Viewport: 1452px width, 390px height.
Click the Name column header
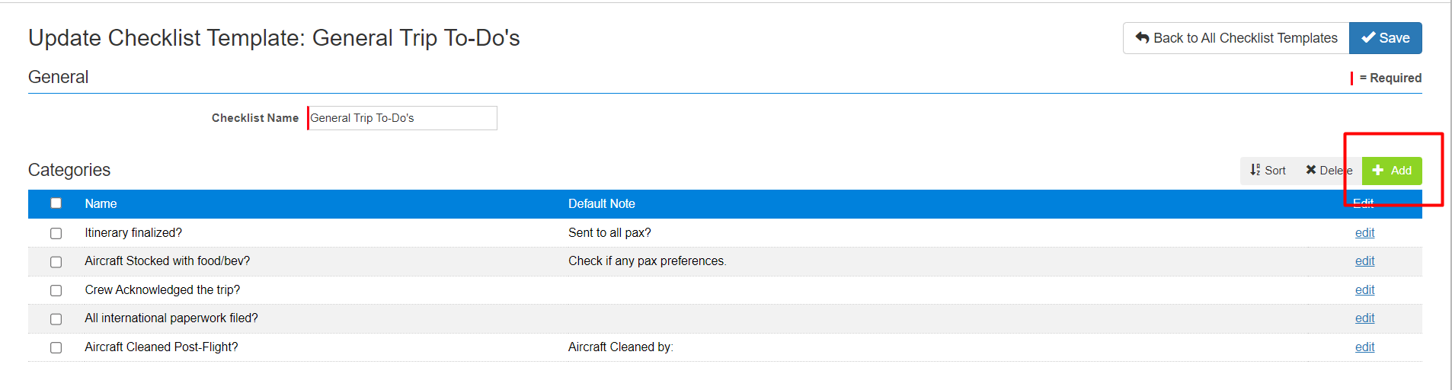pos(101,204)
